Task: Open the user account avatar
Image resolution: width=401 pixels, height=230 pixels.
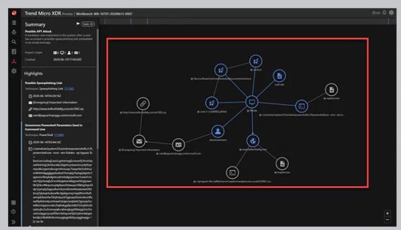Action: [391, 12]
